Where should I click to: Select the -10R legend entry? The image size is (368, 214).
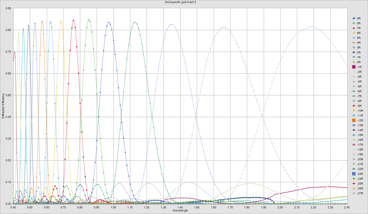tap(358, 111)
